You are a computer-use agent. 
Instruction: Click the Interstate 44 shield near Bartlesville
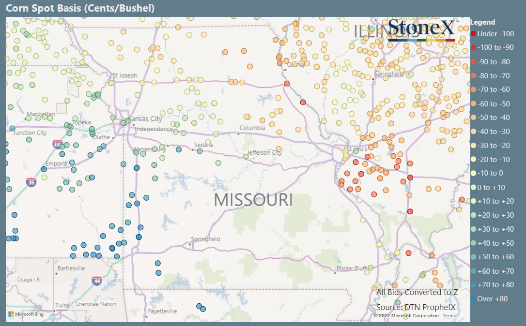point(97,281)
